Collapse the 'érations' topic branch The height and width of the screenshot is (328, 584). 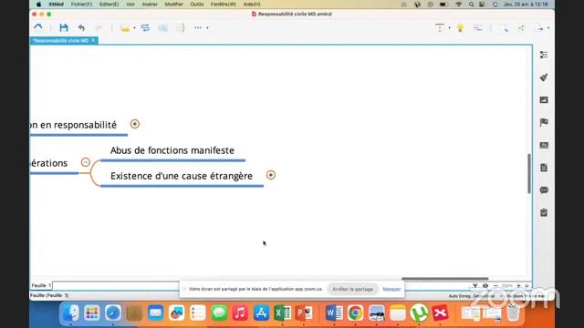tap(86, 162)
